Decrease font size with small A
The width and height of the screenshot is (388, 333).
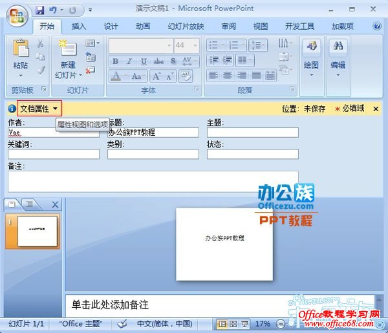pyautogui.click(x=169, y=76)
